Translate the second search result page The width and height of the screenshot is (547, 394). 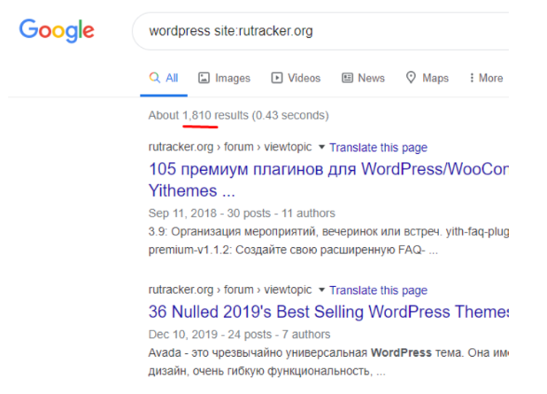point(378,290)
